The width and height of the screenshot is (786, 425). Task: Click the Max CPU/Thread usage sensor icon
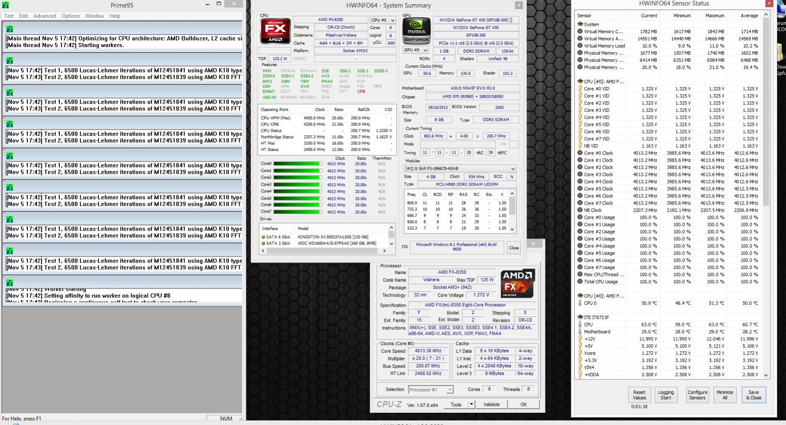click(x=580, y=275)
